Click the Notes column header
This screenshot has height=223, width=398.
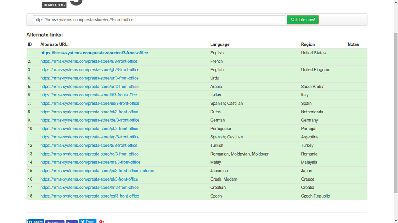coord(353,44)
